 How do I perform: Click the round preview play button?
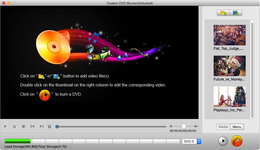click(223, 141)
